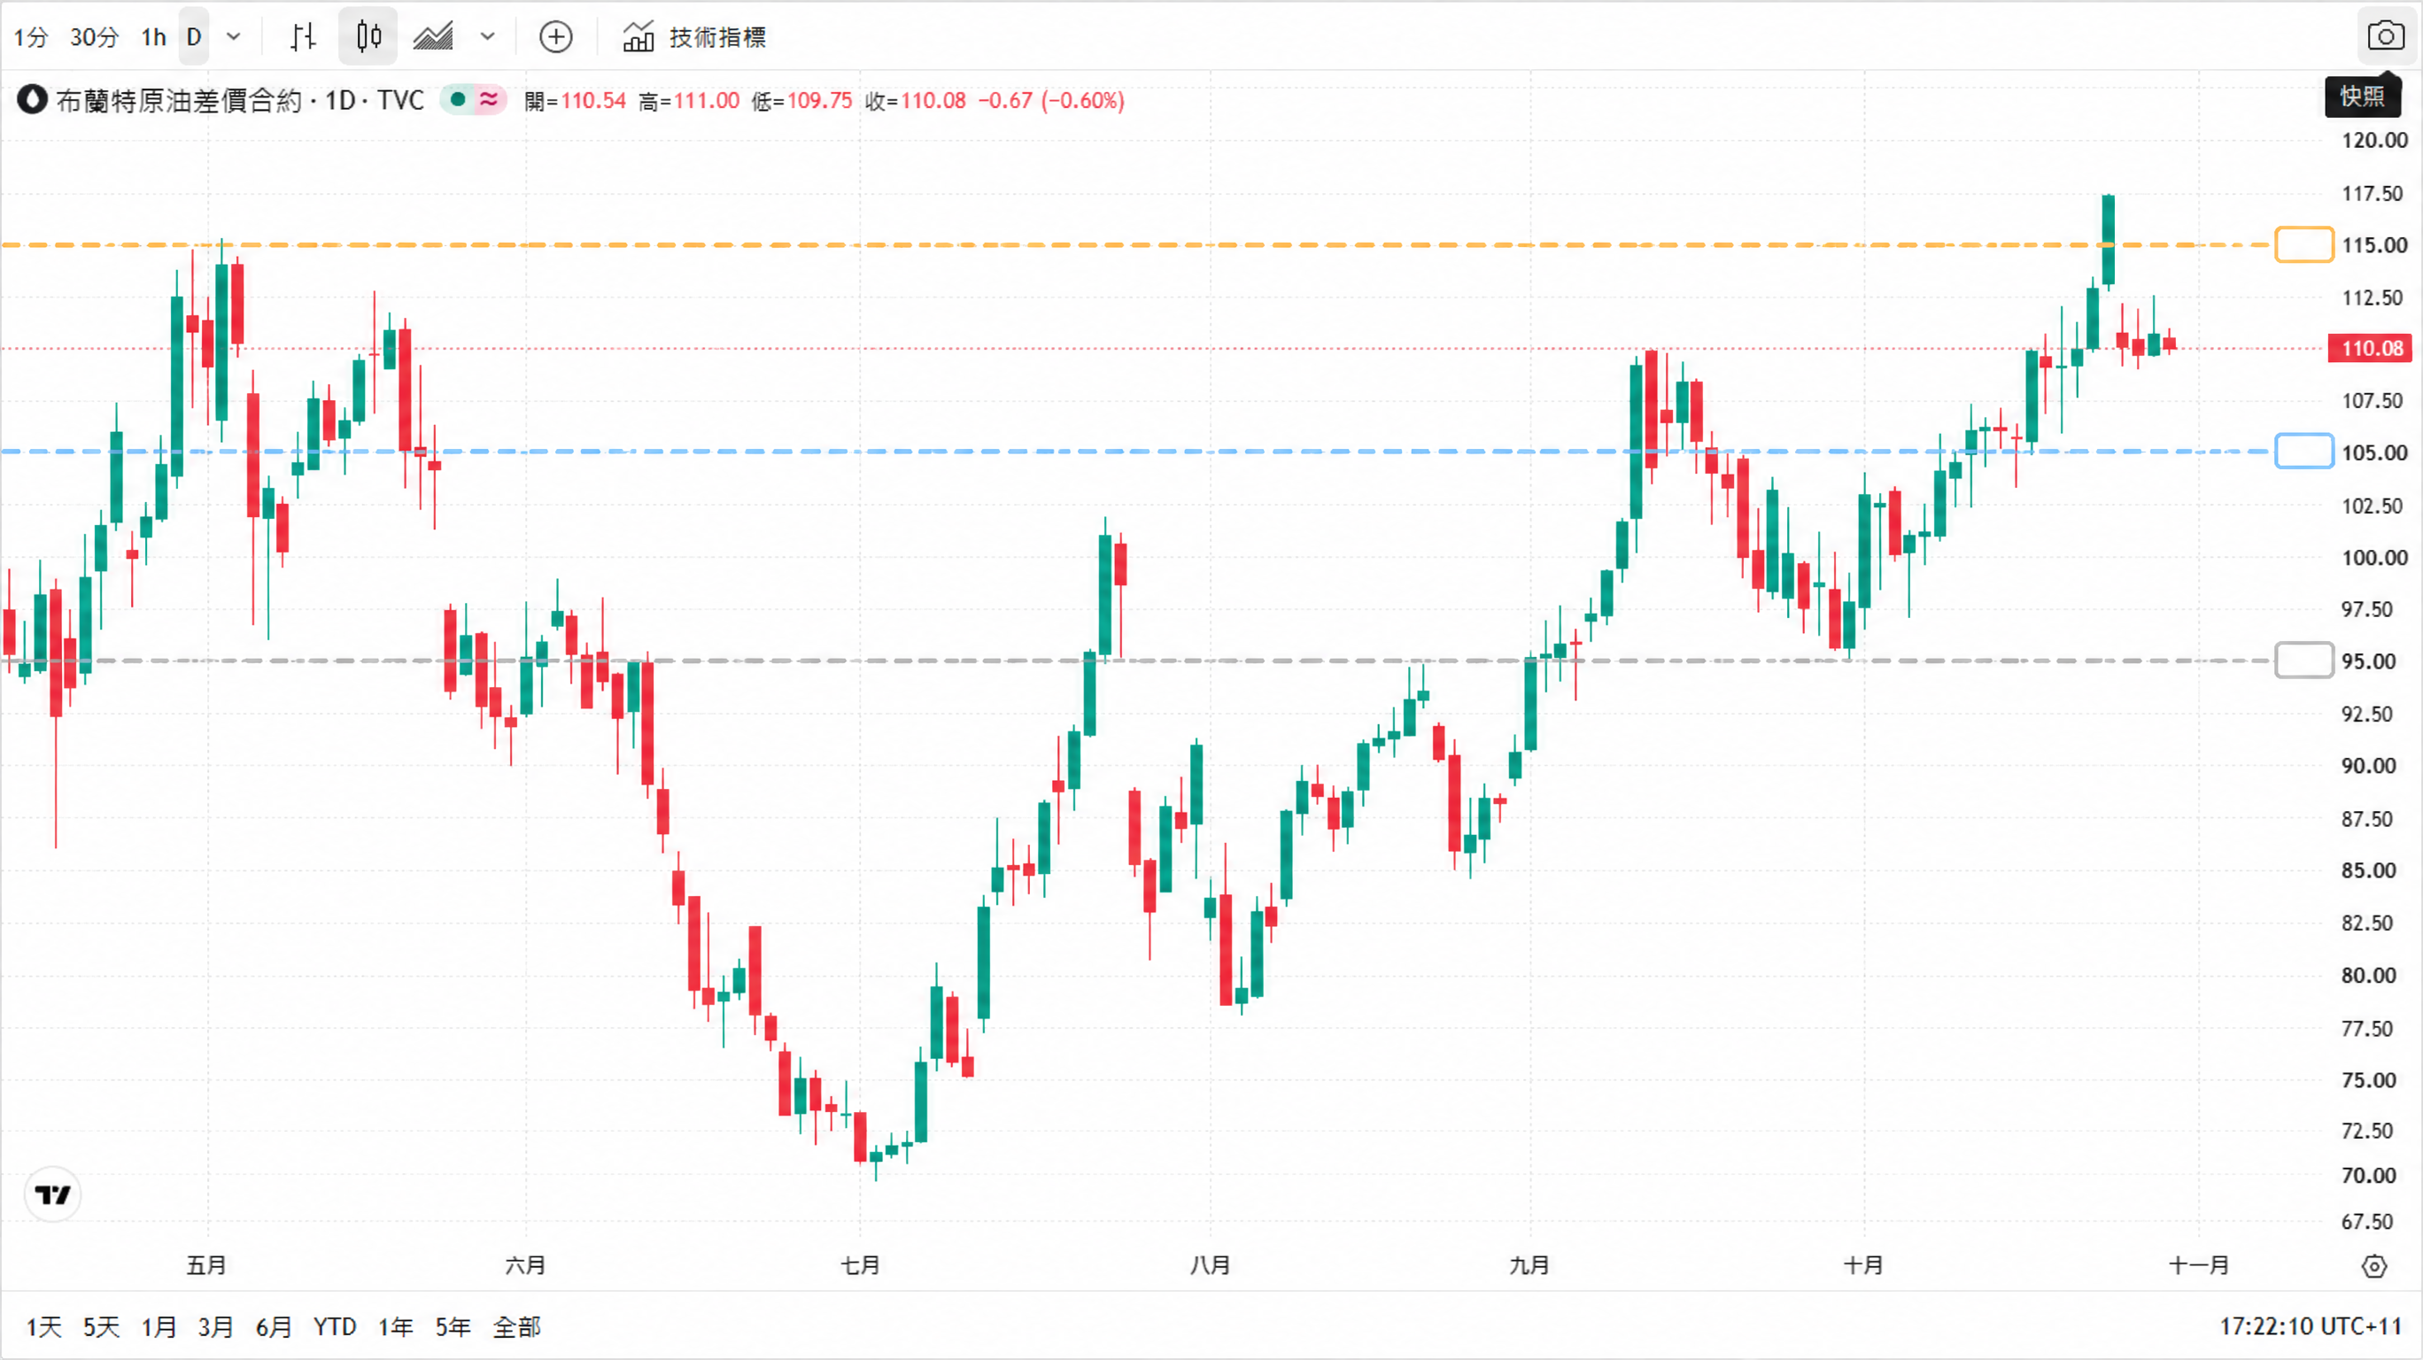Expand the interval dropdown chevron
The width and height of the screenshot is (2423, 1360).
point(233,36)
